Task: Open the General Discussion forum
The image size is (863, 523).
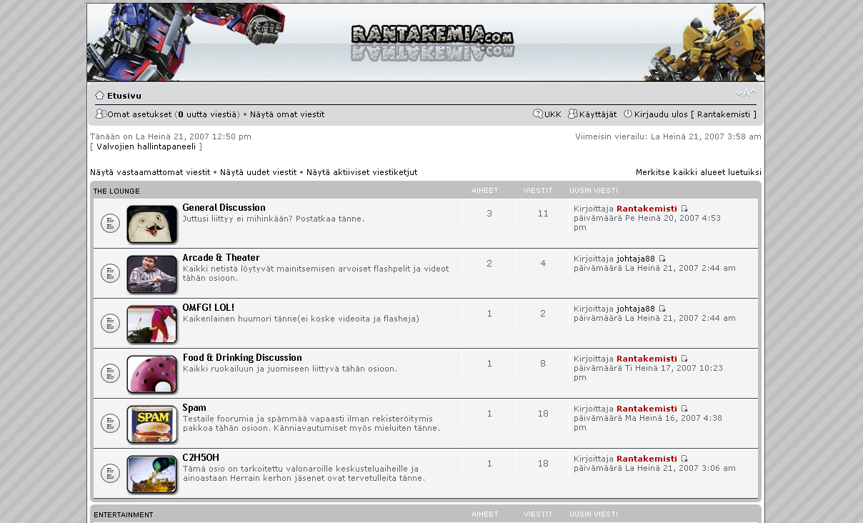Action: (x=224, y=208)
